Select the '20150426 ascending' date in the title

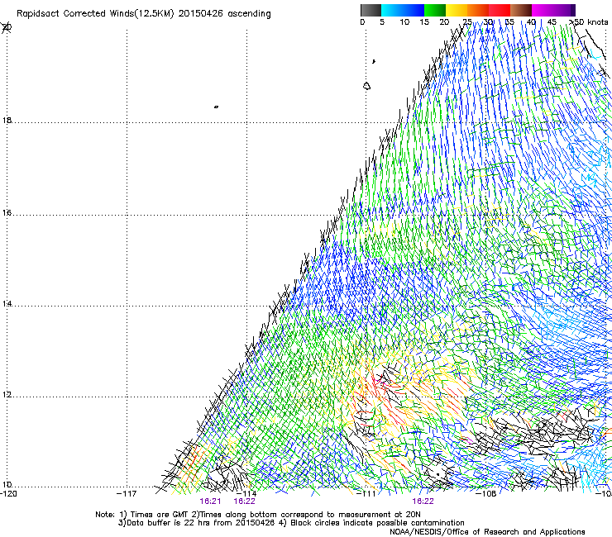pyautogui.click(x=224, y=14)
